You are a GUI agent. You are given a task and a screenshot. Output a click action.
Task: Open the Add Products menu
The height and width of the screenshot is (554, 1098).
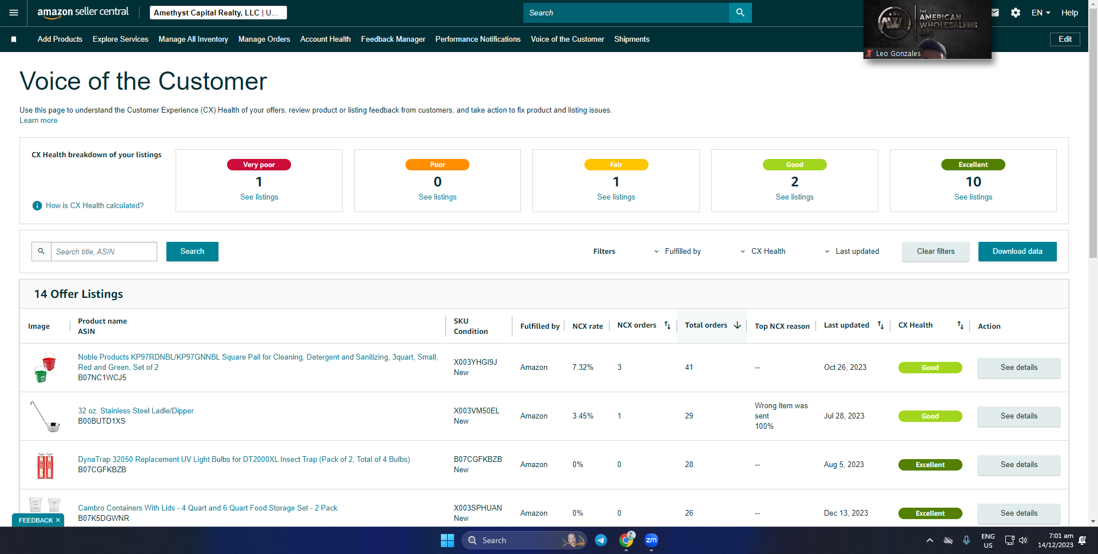60,39
